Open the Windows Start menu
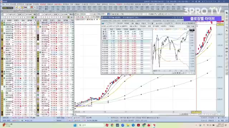Image resolution: width=229 pixels, height=128 pixels. coord(75,125)
